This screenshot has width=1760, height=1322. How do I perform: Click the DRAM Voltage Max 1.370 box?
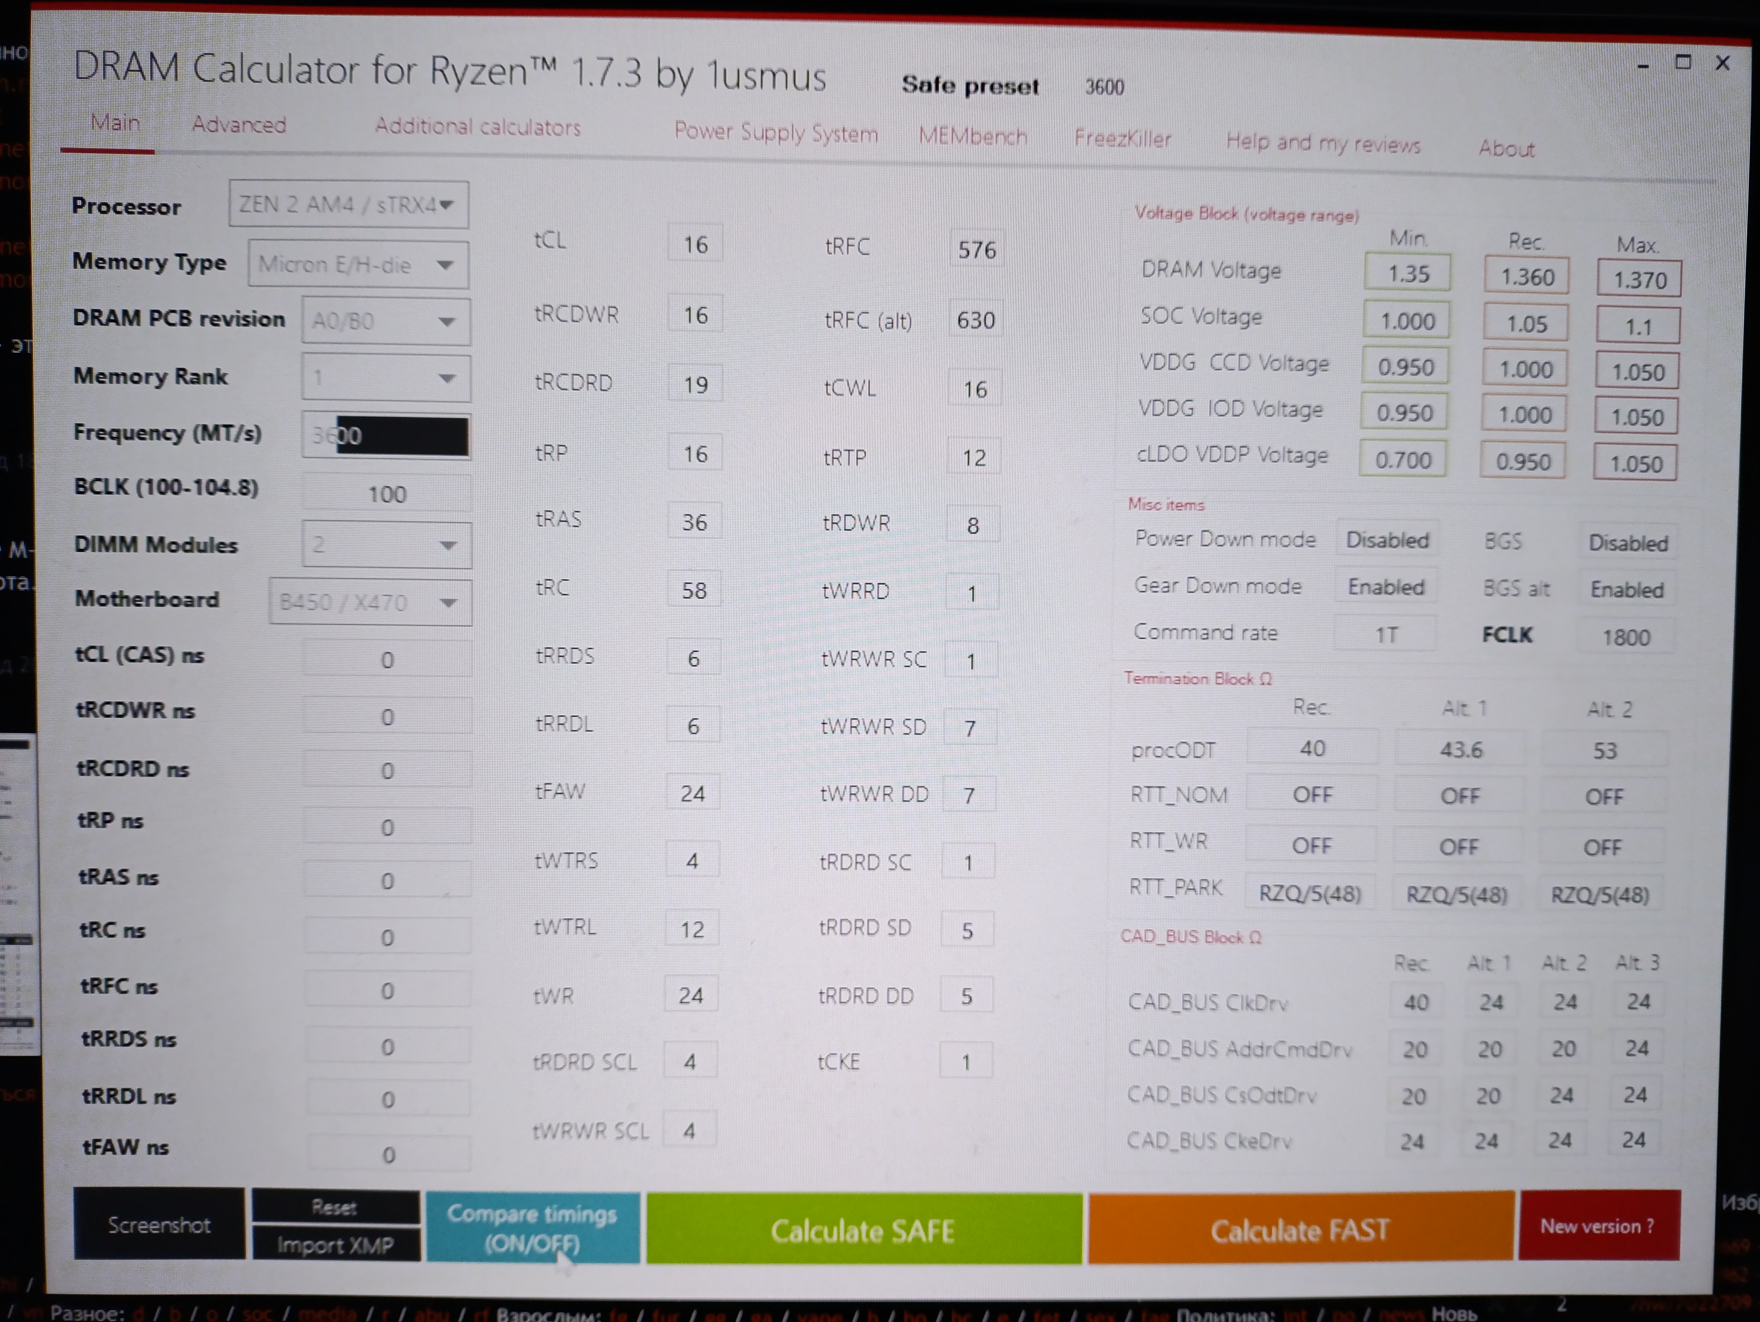(1639, 279)
